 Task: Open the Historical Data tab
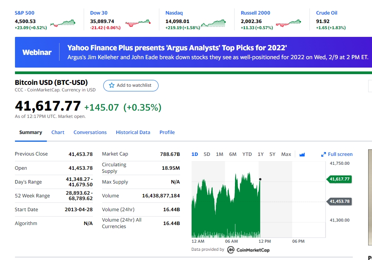tap(133, 132)
